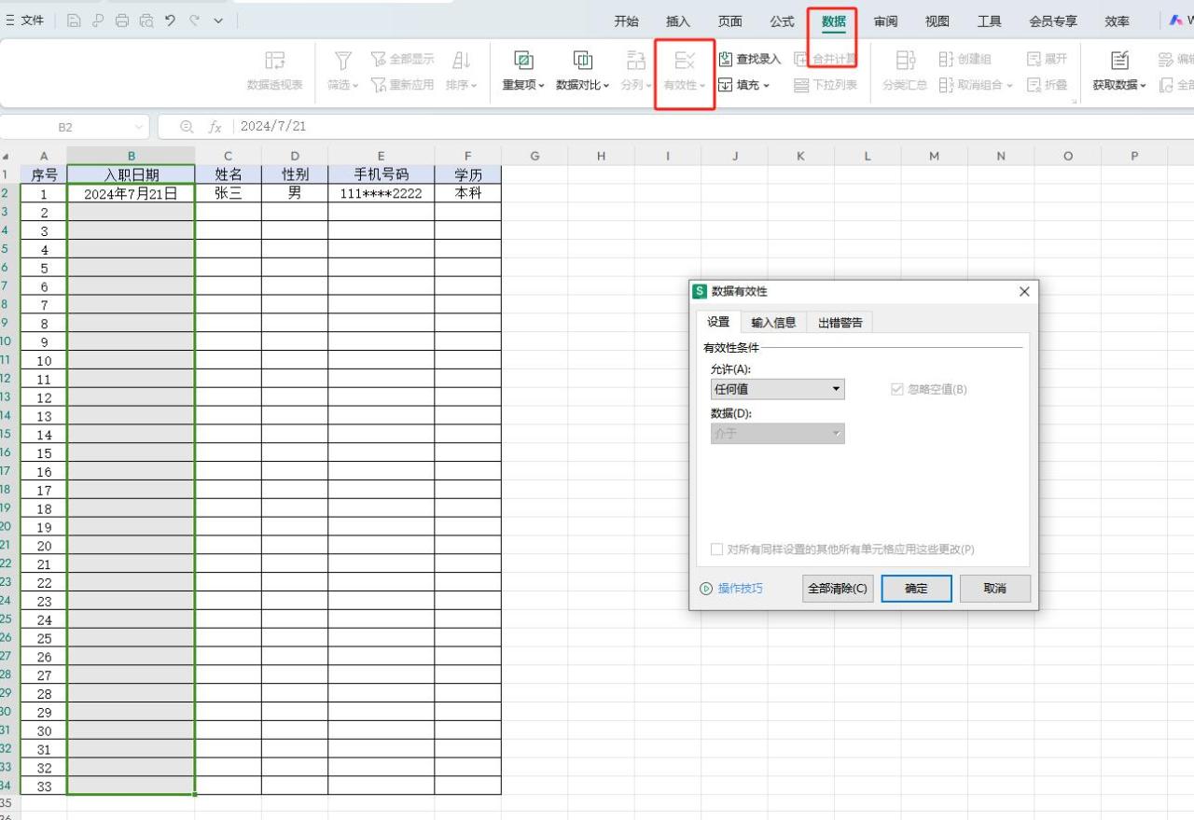Click the 全部清除(C) button

click(x=838, y=589)
